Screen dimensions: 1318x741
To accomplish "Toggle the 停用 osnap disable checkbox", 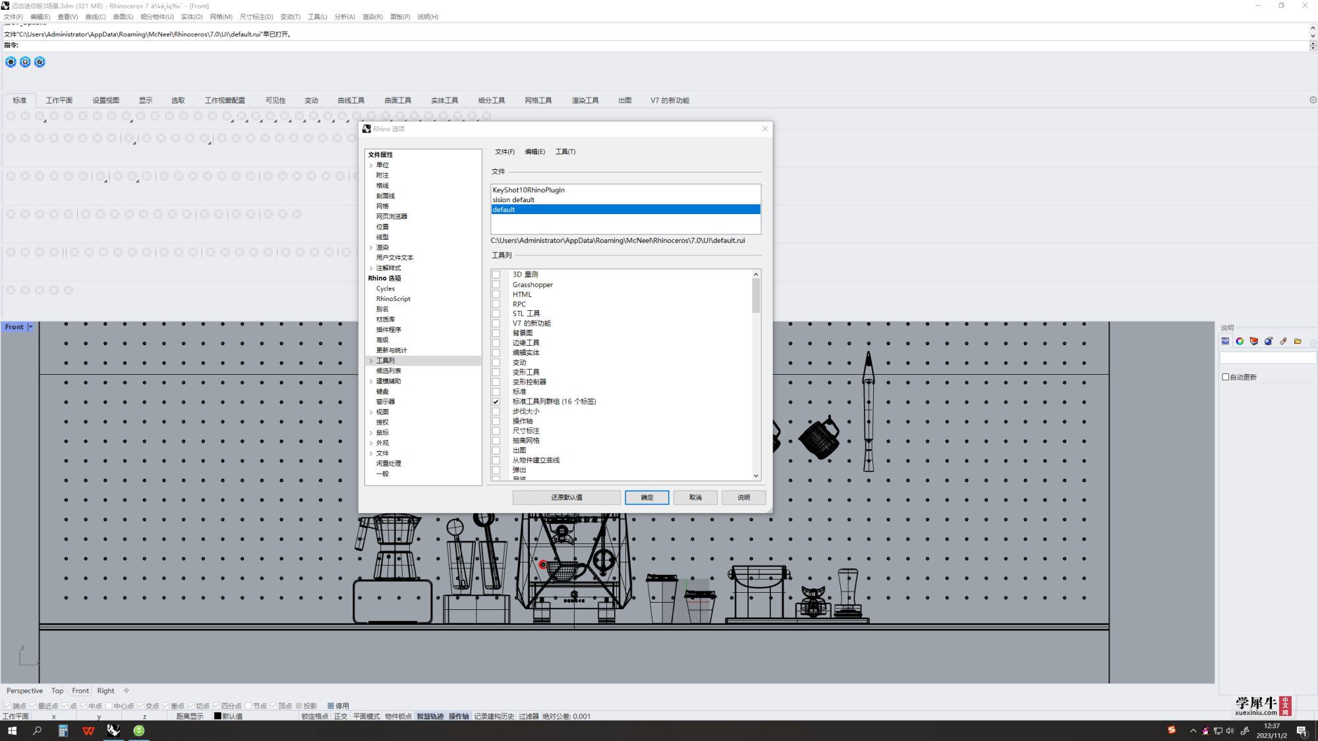I will click(331, 705).
